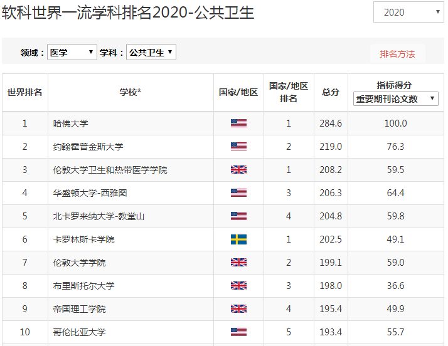
Task: Click the UK flag in the 布里斯托尔大学 row
Action: [238, 285]
